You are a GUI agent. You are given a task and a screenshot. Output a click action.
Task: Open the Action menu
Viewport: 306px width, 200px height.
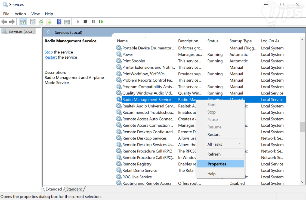[20, 14]
